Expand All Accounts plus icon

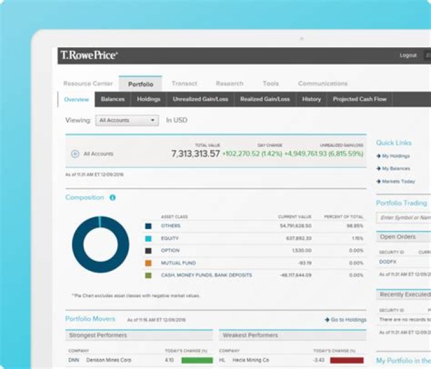(x=75, y=154)
